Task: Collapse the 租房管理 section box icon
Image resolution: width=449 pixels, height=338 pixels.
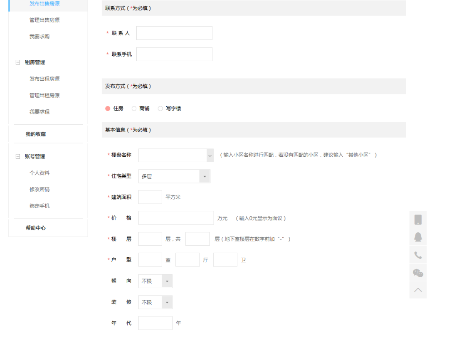Action: point(18,62)
